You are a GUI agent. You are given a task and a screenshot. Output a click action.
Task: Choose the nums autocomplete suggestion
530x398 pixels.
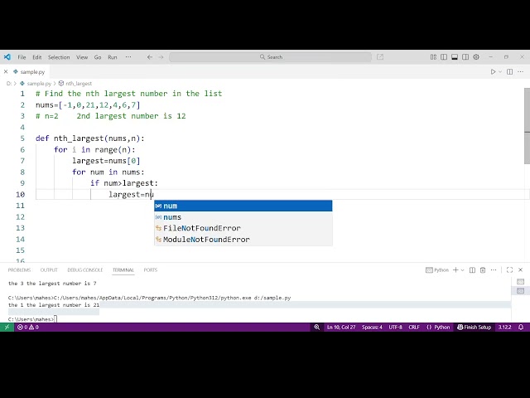pyautogui.click(x=243, y=217)
